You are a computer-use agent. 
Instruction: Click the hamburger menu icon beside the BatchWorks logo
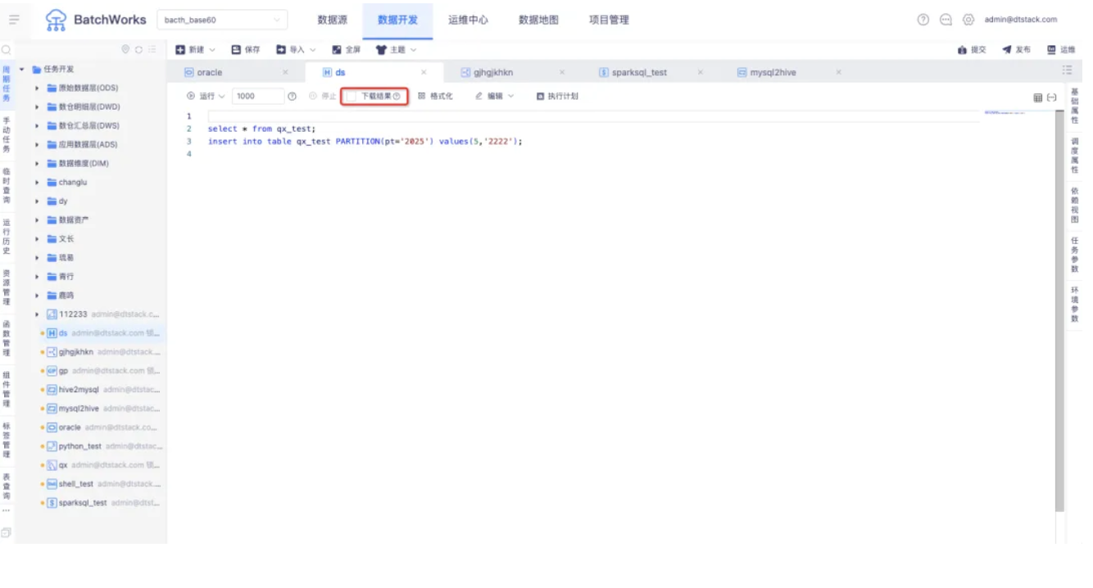click(x=14, y=20)
